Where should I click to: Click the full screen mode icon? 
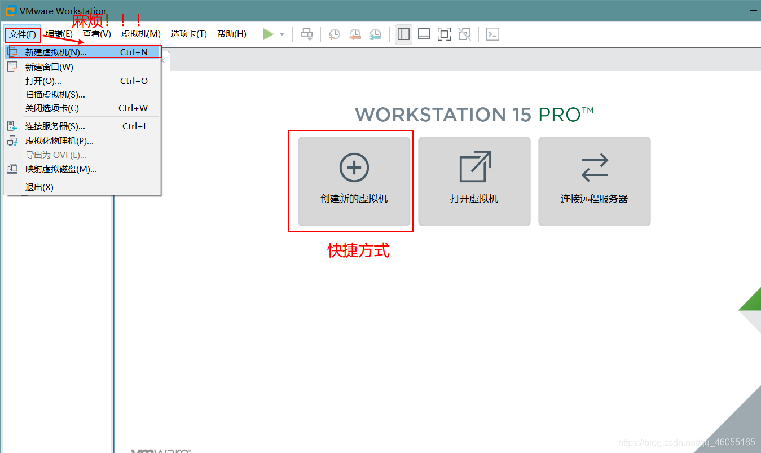[x=444, y=34]
